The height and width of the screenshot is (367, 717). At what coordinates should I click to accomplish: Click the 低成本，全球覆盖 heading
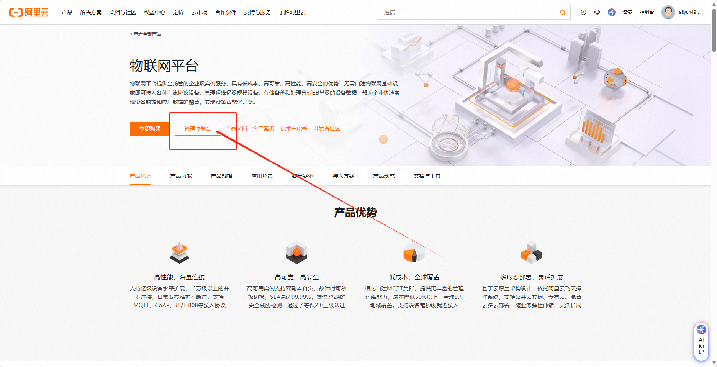414,277
